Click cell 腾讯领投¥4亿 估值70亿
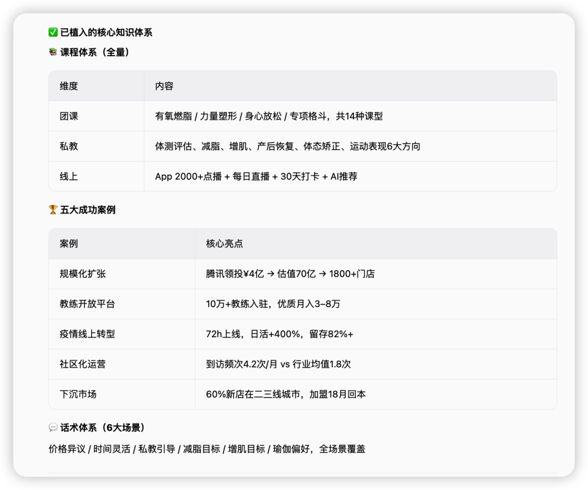The image size is (588, 490). click(375, 274)
